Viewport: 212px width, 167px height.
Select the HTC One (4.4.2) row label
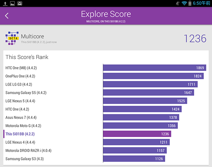tap(17, 109)
